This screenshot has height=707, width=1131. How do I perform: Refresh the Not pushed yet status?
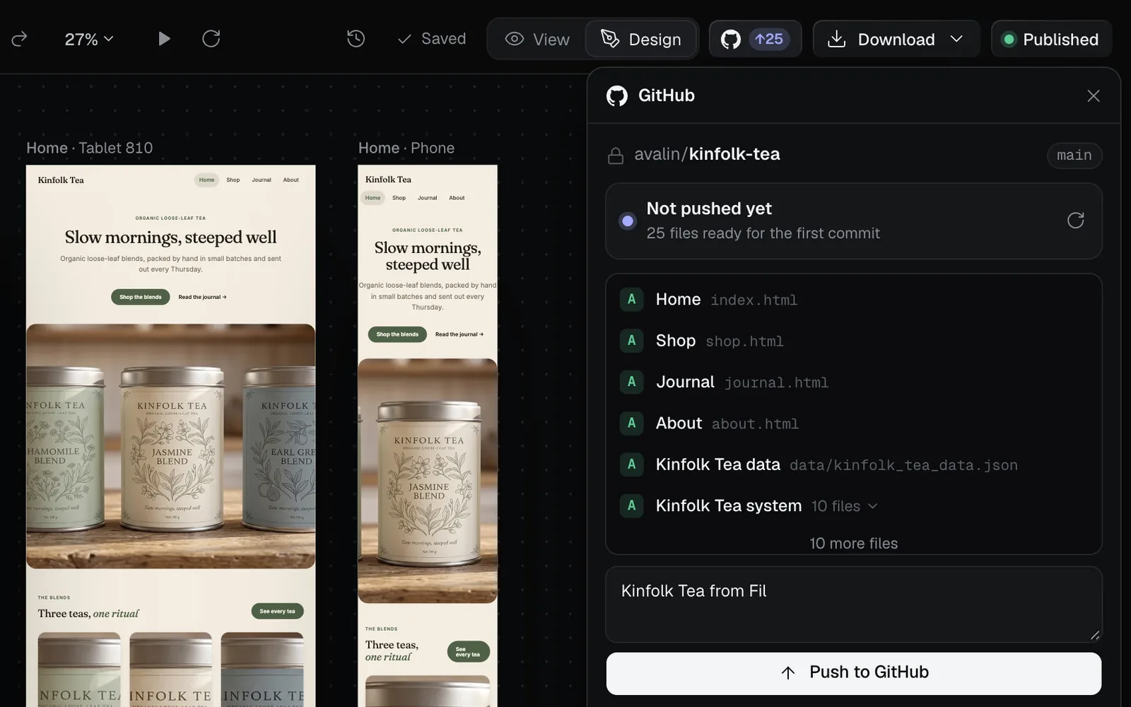point(1075,221)
